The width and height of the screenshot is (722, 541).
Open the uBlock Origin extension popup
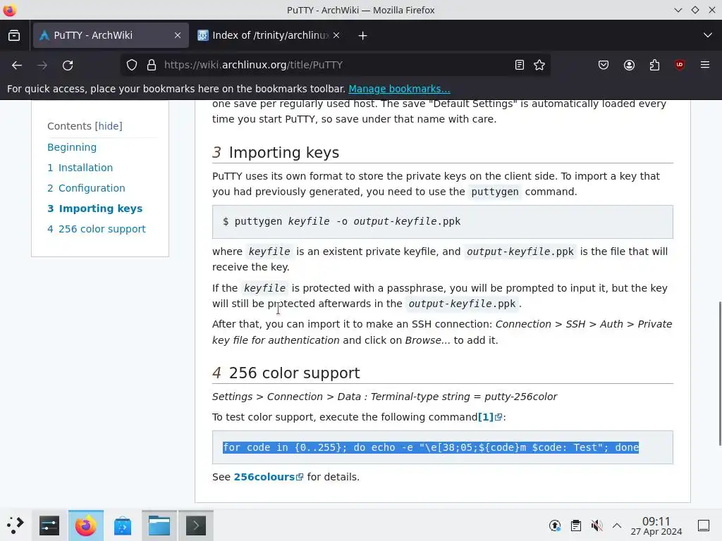680,66
